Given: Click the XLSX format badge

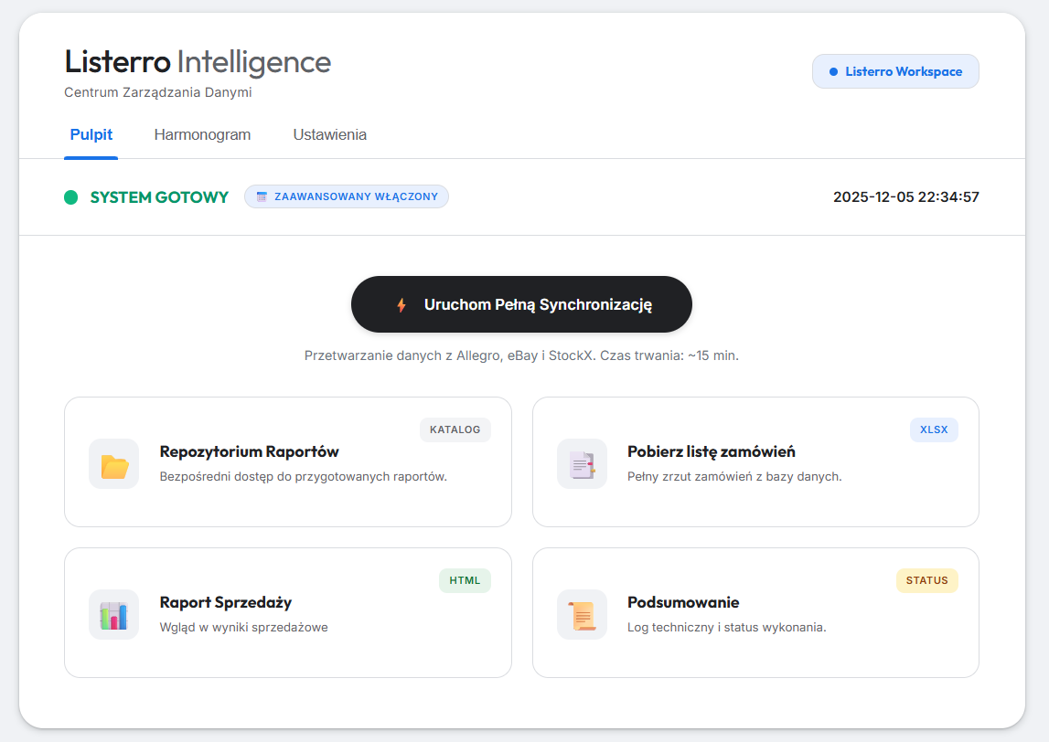Looking at the screenshot, I should coord(934,429).
